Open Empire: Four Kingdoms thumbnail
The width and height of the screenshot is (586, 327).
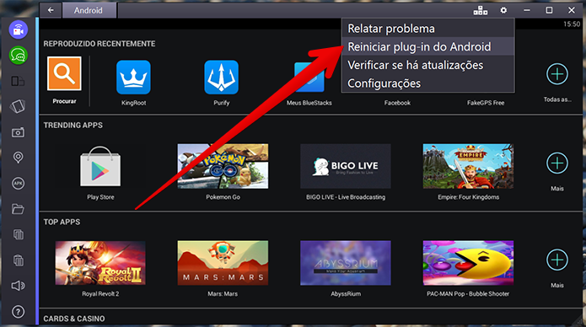(x=468, y=166)
